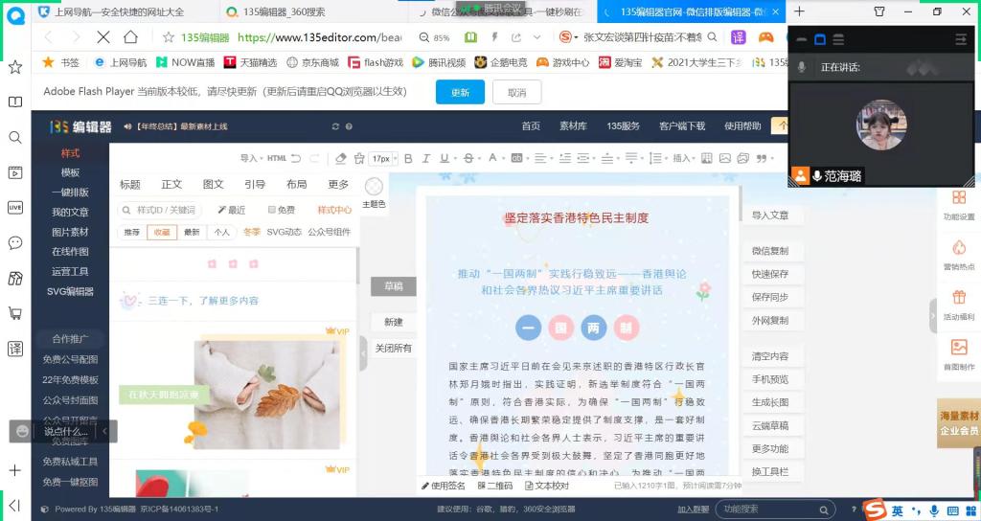
Task: Expand the 插入 dropdown in toolbar
Action: 684,158
